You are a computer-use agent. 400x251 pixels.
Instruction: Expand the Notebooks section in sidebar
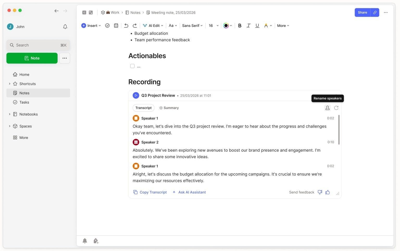10,114
